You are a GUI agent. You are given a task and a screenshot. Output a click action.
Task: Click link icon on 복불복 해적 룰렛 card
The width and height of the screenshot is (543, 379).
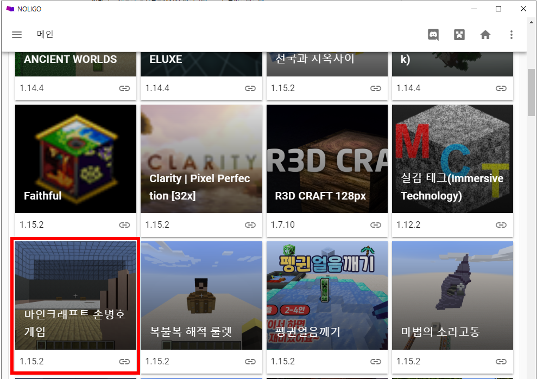point(250,361)
